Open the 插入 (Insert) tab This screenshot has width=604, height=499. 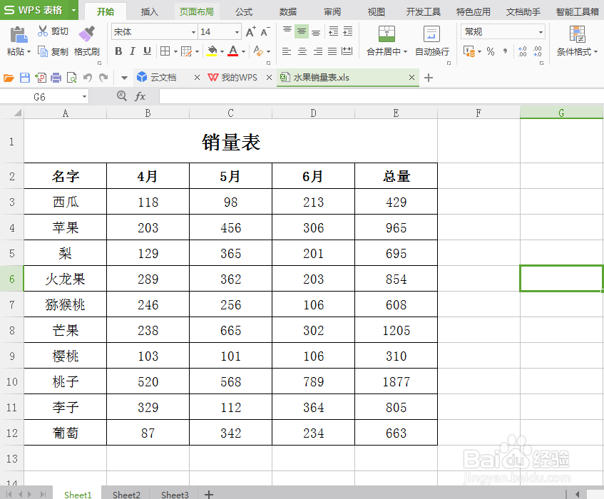(150, 12)
